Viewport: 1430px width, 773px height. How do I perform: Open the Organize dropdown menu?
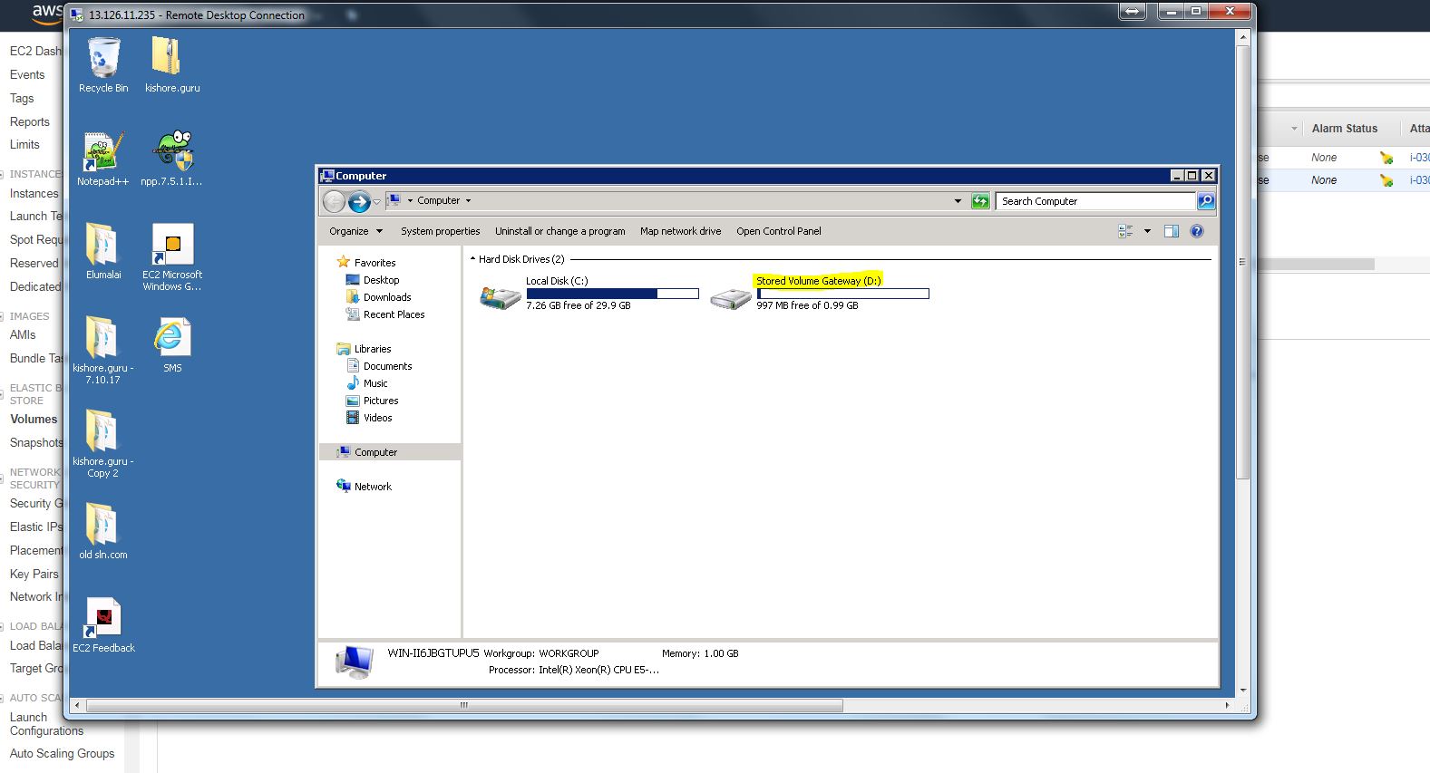pos(355,231)
